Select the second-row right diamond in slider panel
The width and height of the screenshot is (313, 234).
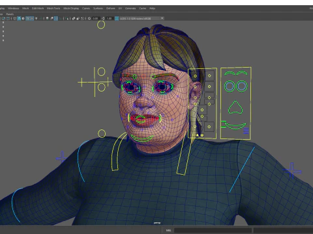point(209,86)
